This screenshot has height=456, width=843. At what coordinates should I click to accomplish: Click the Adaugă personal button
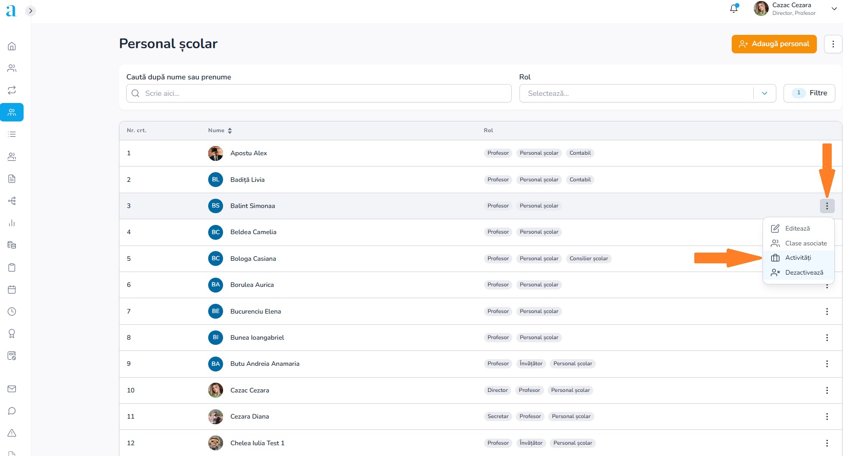tap(774, 44)
